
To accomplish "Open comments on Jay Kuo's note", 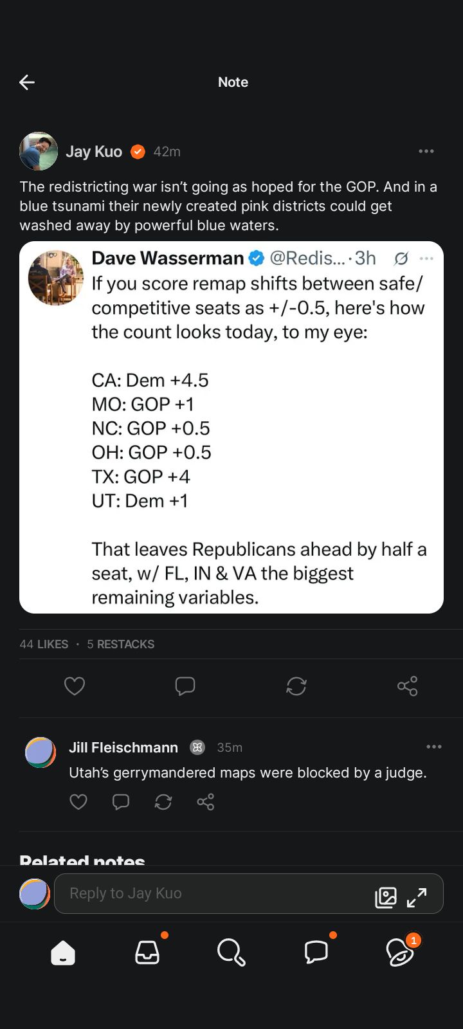I will 185,686.
